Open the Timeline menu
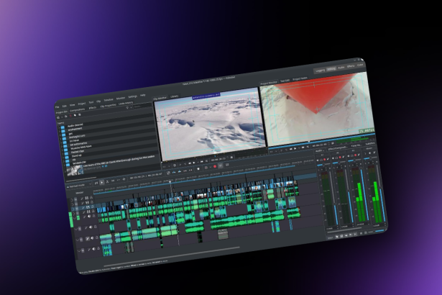 (x=109, y=101)
